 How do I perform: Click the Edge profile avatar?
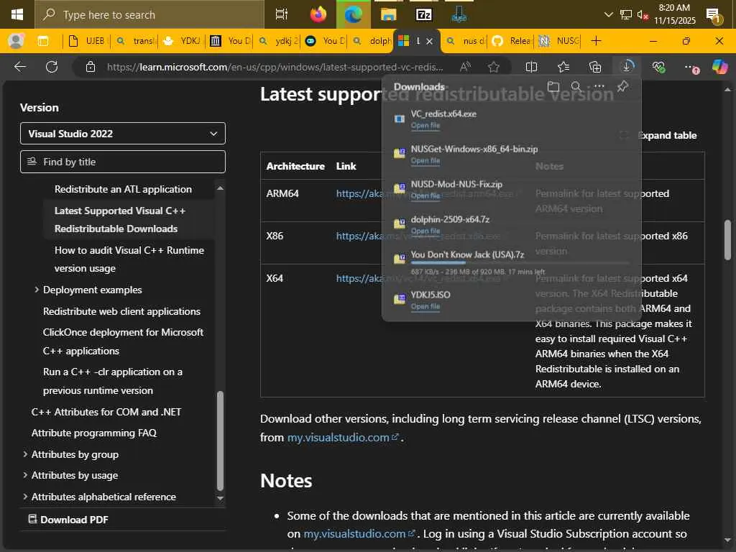coord(16,41)
